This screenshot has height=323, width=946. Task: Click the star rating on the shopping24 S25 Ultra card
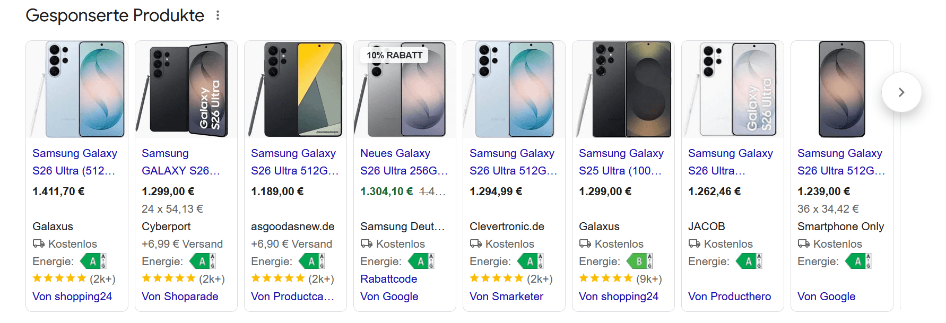click(606, 278)
